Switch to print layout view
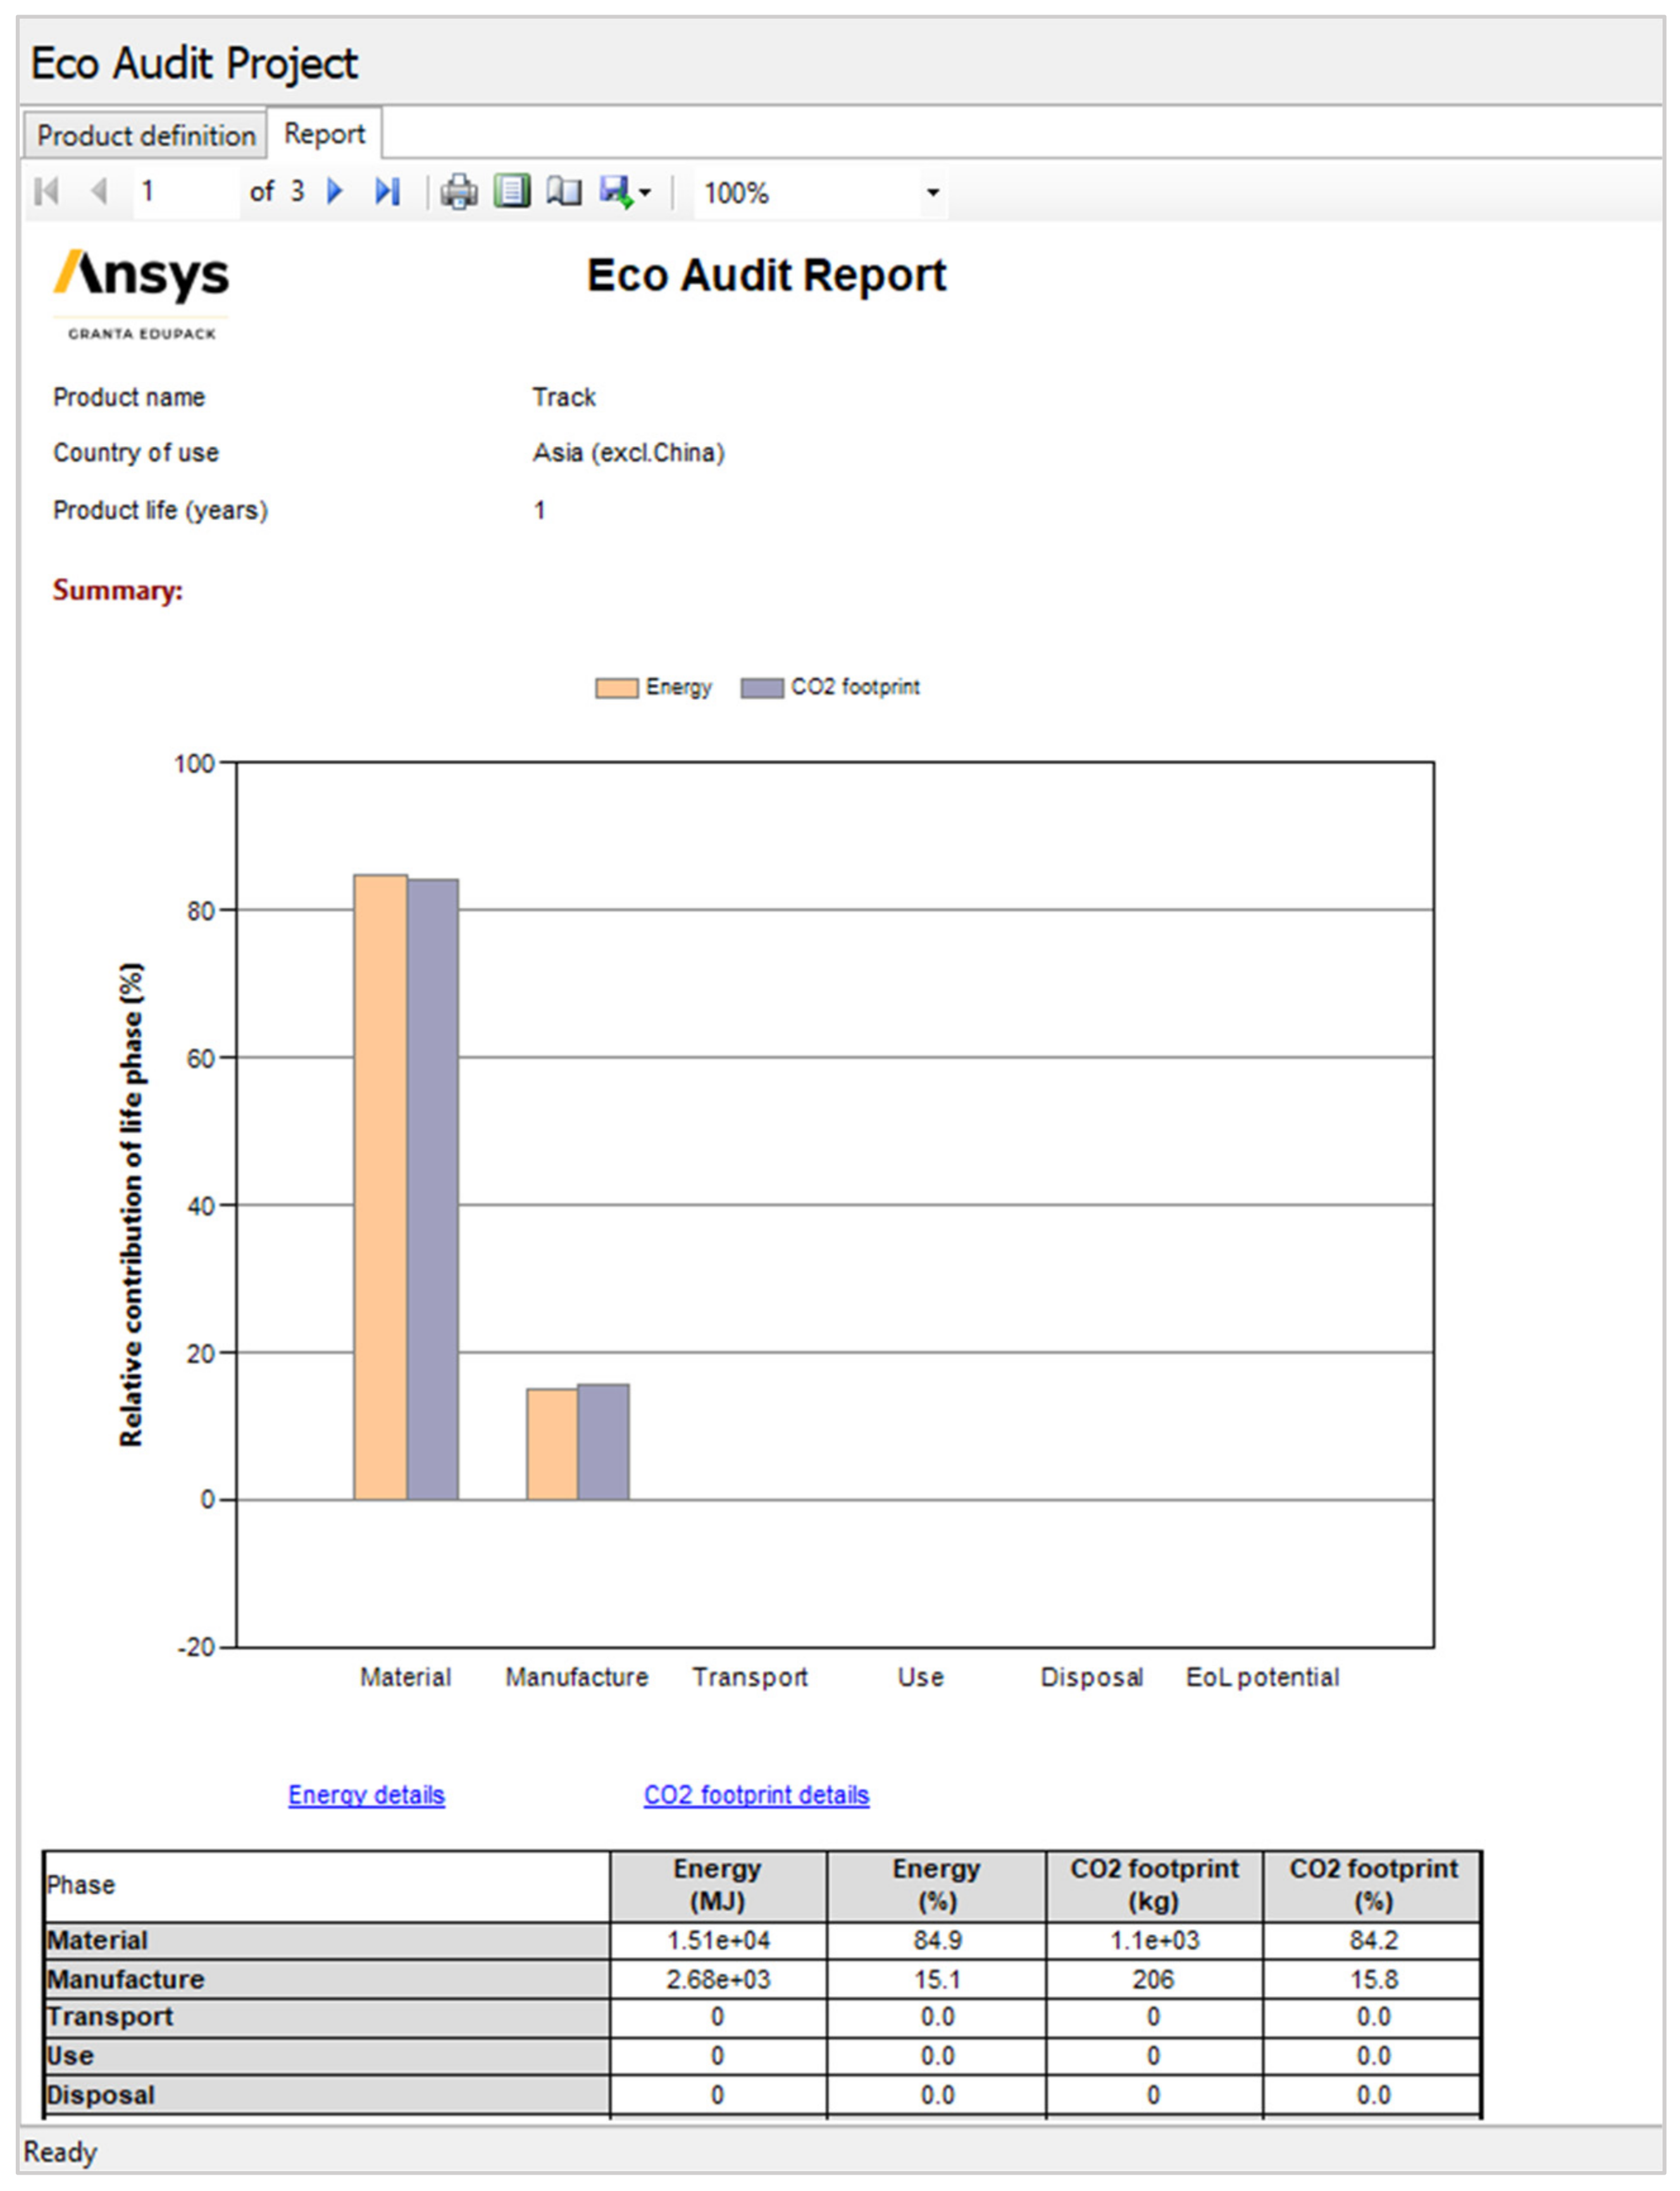This screenshot has width=1680, height=2191. click(512, 191)
